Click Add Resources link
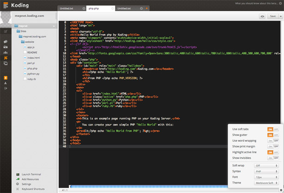This screenshot has width=284, height=193. (30, 179)
